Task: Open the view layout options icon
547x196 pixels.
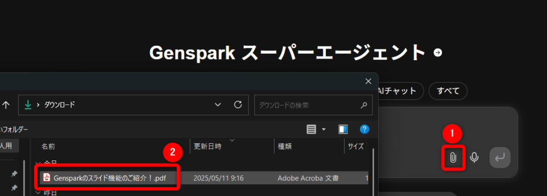Action: [x=311, y=129]
